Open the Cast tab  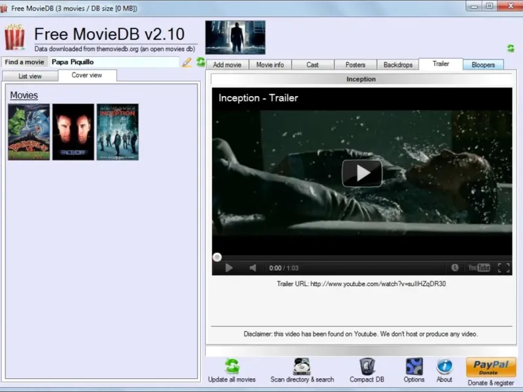312,65
